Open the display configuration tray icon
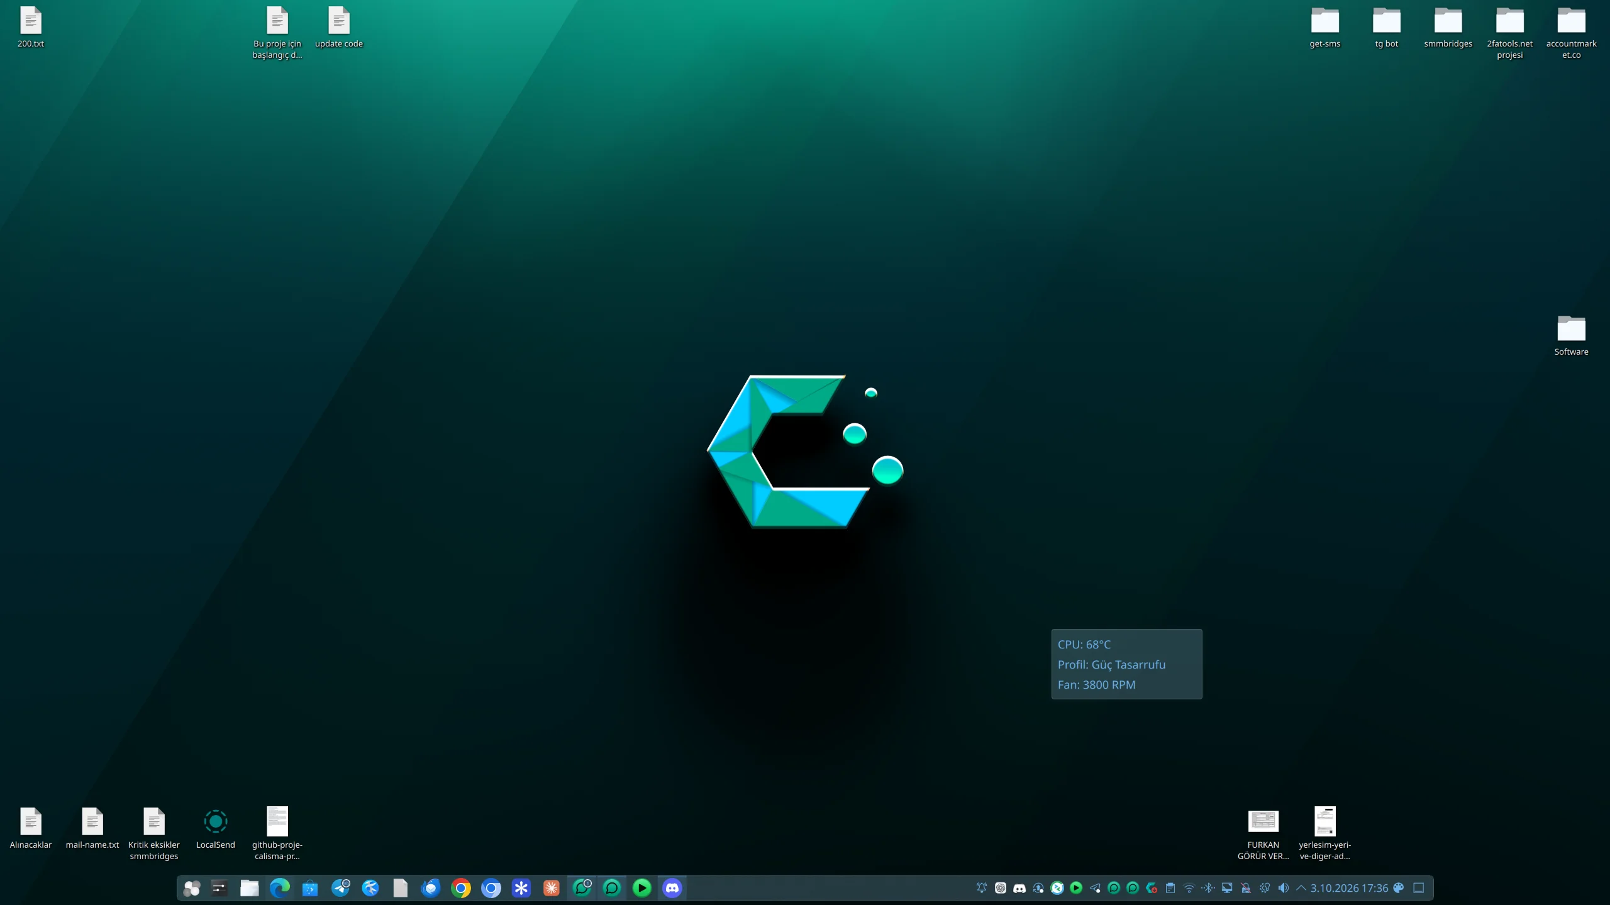Viewport: 1610px width, 905px height. click(x=1227, y=888)
